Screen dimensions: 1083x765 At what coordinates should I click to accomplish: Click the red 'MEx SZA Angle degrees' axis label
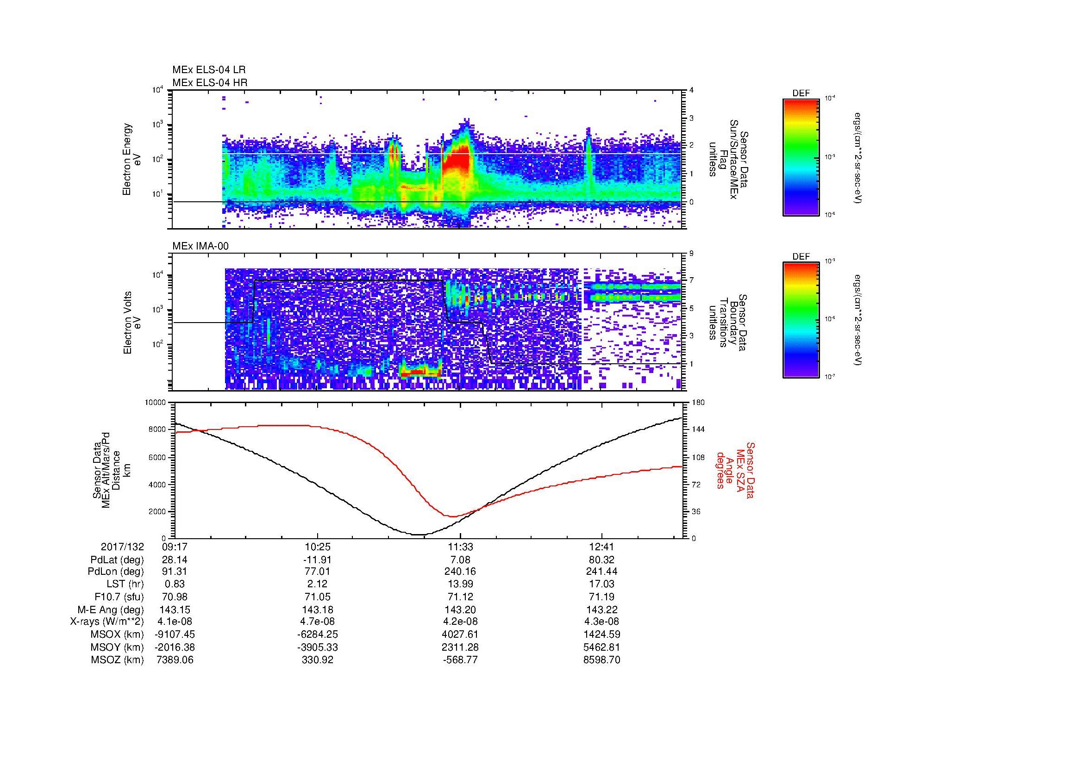735,470
